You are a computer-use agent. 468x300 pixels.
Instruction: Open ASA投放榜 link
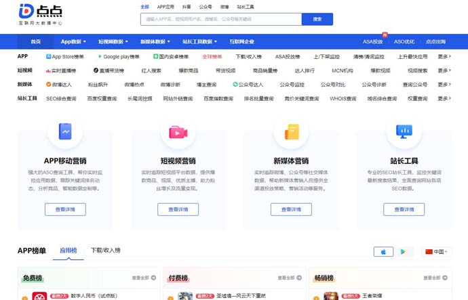point(288,56)
